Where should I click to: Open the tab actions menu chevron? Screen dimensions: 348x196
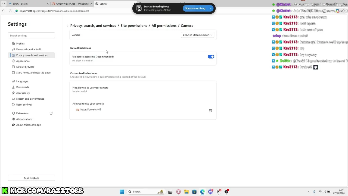[x=4, y=4]
